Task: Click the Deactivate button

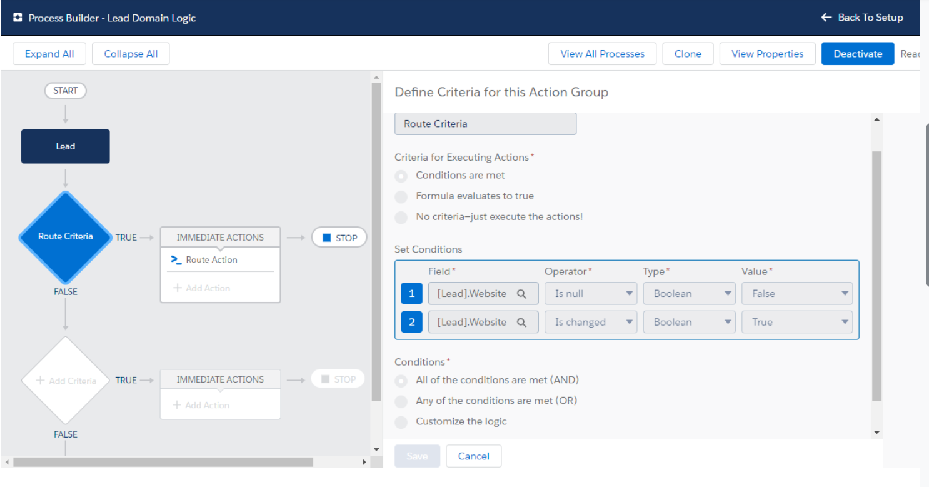Action: [858, 54]
